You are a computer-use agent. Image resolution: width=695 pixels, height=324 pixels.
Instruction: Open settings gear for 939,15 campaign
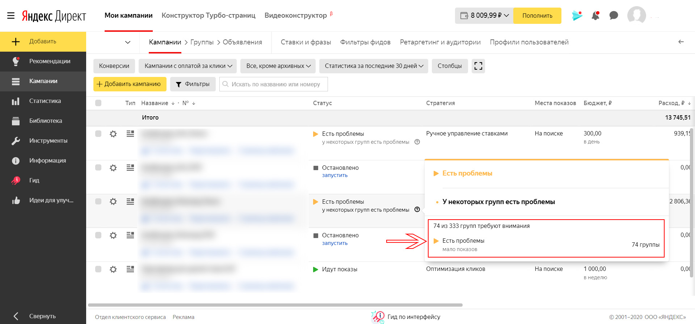coord(113,134)
